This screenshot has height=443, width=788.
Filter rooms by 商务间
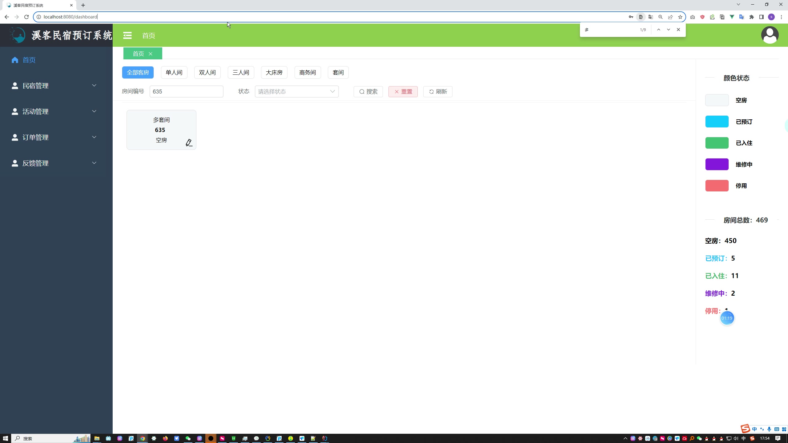point(308,72)
